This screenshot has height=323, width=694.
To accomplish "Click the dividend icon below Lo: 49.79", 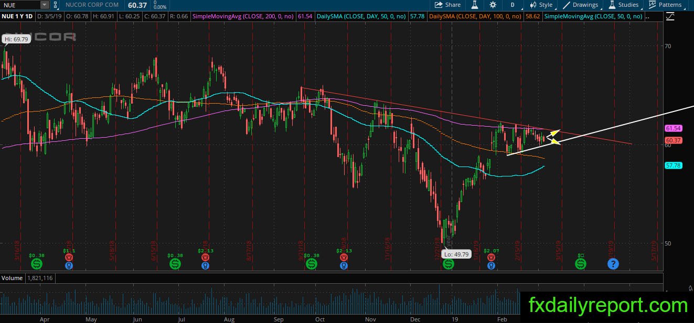I will [x=448, y=264].
